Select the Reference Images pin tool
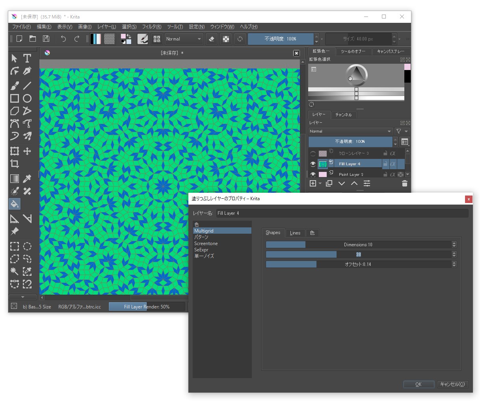480x406 pixels. click(x=15, y=231)
